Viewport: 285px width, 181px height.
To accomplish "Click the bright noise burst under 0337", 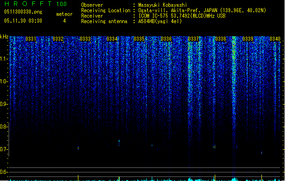I will (x=190, y=80).
